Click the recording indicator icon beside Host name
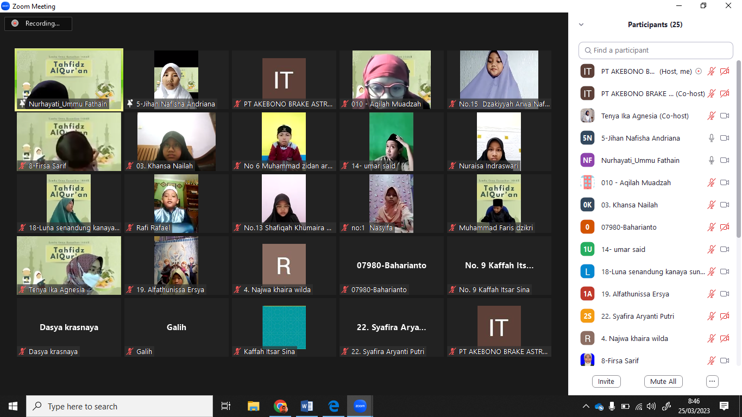This screenshot has height=417, width=742. (699, 71)
